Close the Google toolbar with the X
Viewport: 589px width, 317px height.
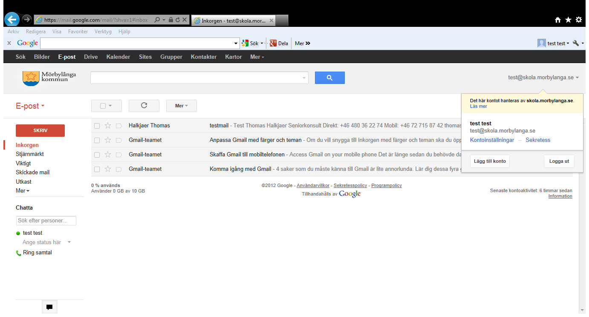point(9,43)
